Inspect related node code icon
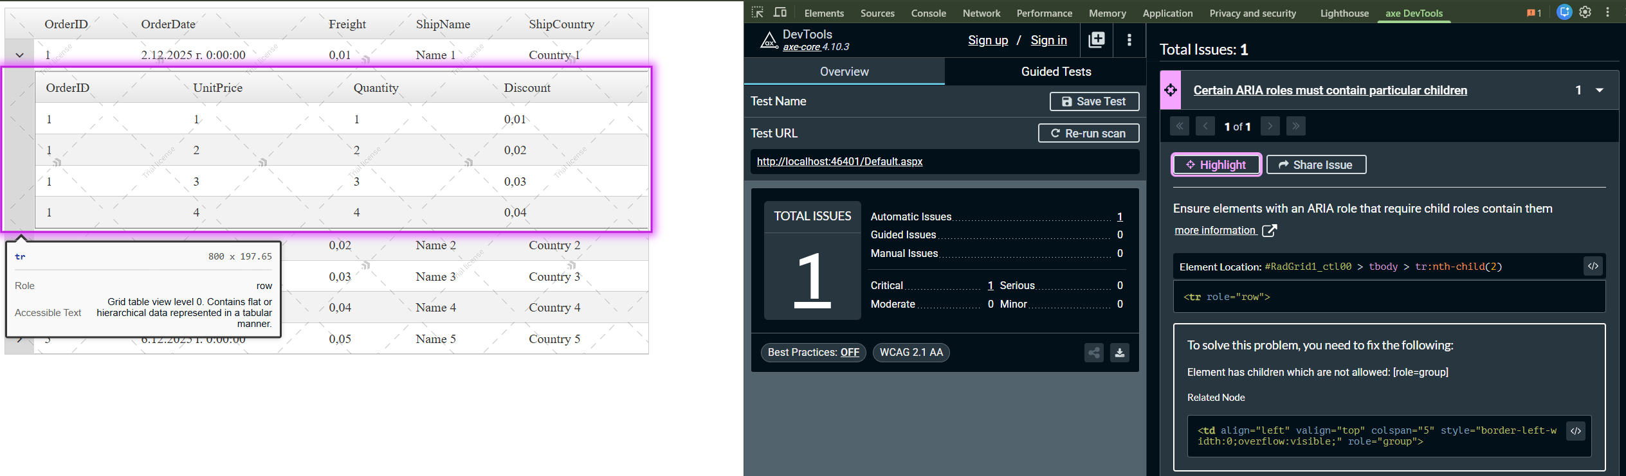1626x476 pixels. tap(1576, 431)
